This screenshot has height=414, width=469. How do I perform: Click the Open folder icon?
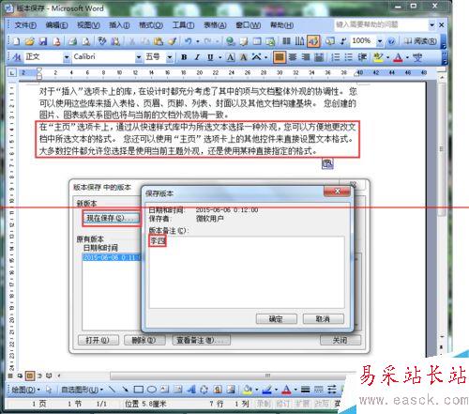[x=30, y=41]
